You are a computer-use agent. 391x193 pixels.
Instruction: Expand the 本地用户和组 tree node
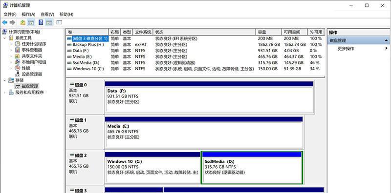(x=11, y=62)
